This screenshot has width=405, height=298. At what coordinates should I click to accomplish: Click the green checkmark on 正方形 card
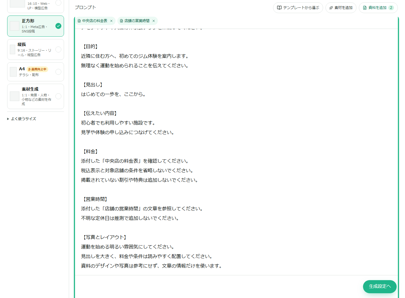pyautogui.click(x=58, y=26)
